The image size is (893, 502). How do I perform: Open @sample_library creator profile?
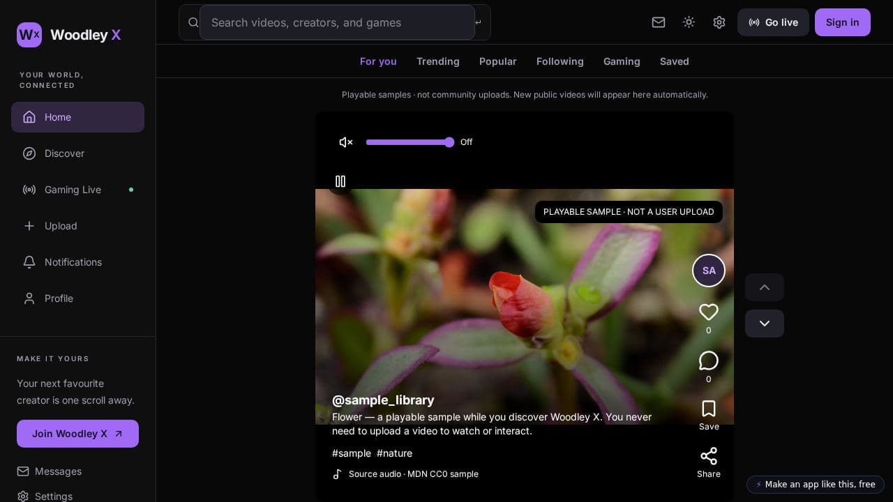383,400
